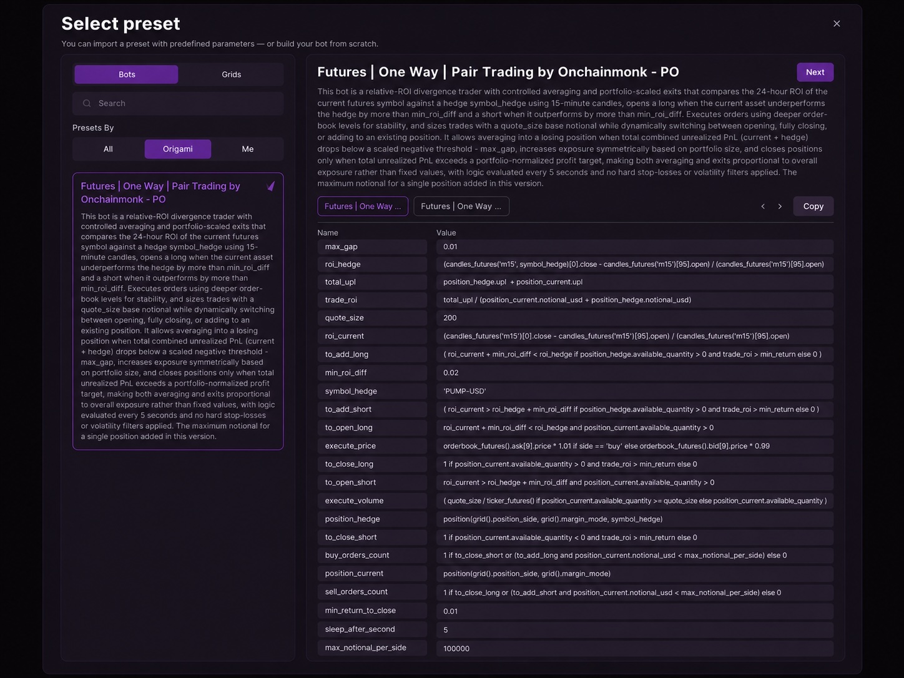Click the sell_orders_count formula value
Screen dimensions: 904x678
[635, 592]
